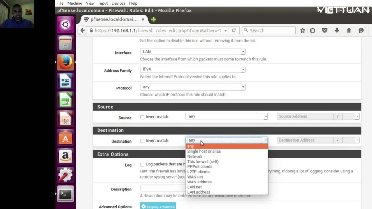Enable Source Invert match checkbox
This screenshot has height=209, width=372.
(x=142, y=117)
